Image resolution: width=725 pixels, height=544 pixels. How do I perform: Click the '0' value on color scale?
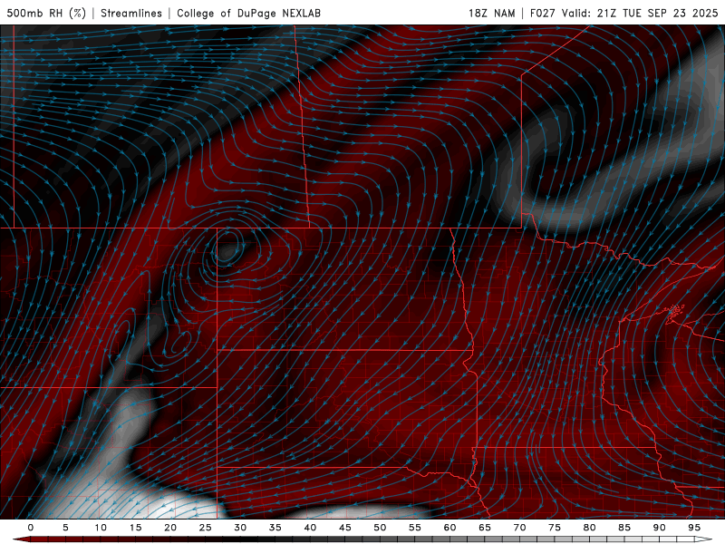[31, 528]
